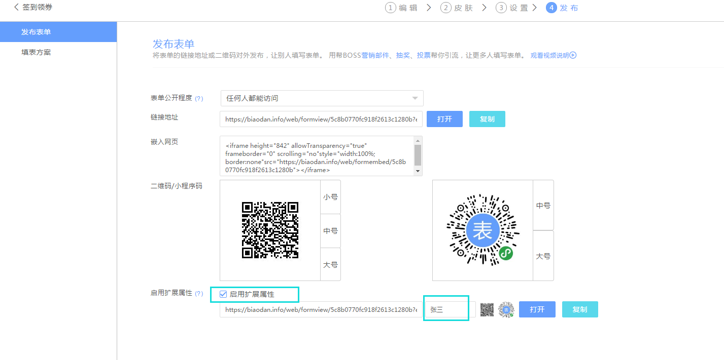Click embed code scrollbar up arrow
Viewport: 724px width, 360px height.
[x=418, y=140]
